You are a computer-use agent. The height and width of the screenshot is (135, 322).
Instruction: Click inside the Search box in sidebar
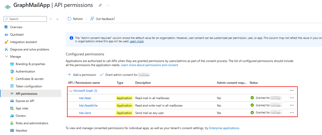click(25, 19)
